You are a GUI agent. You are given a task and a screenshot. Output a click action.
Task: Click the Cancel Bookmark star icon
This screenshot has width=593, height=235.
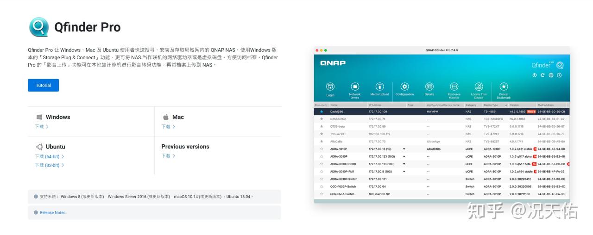pos(504,87)
